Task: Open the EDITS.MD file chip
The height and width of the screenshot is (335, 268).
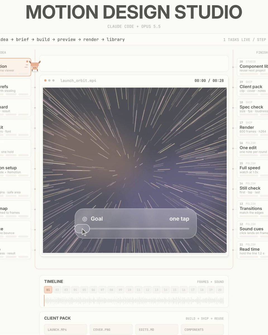Action: [x=157, y=330]
